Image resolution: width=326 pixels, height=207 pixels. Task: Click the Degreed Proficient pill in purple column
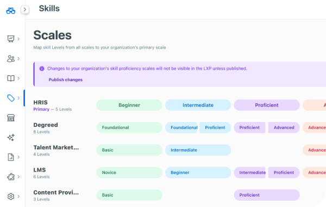[x=249, y=127]
